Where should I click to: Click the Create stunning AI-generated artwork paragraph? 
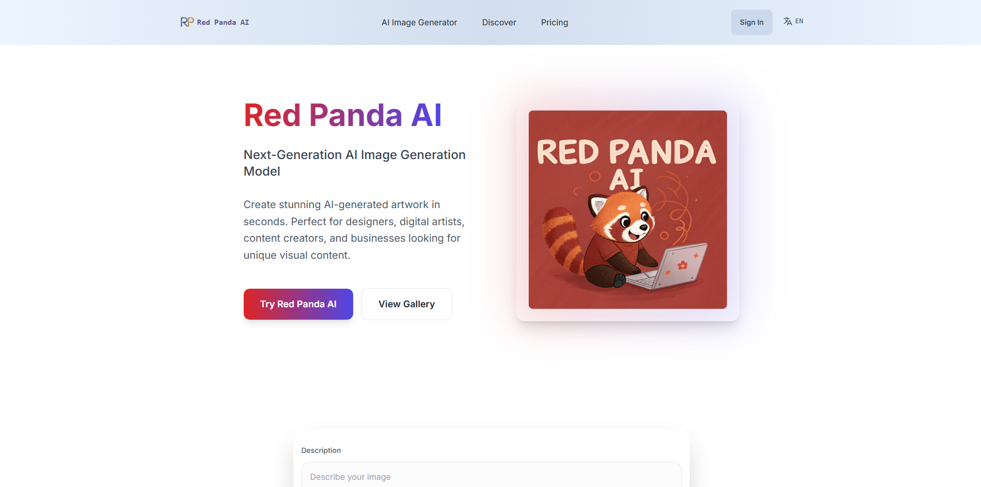354,229
